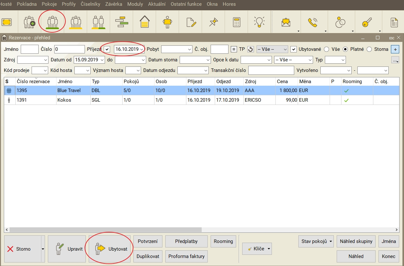Click the pushpin icon in toolbar
The image size is (404, 266).
pyautogui.click(x=213, y=22)
